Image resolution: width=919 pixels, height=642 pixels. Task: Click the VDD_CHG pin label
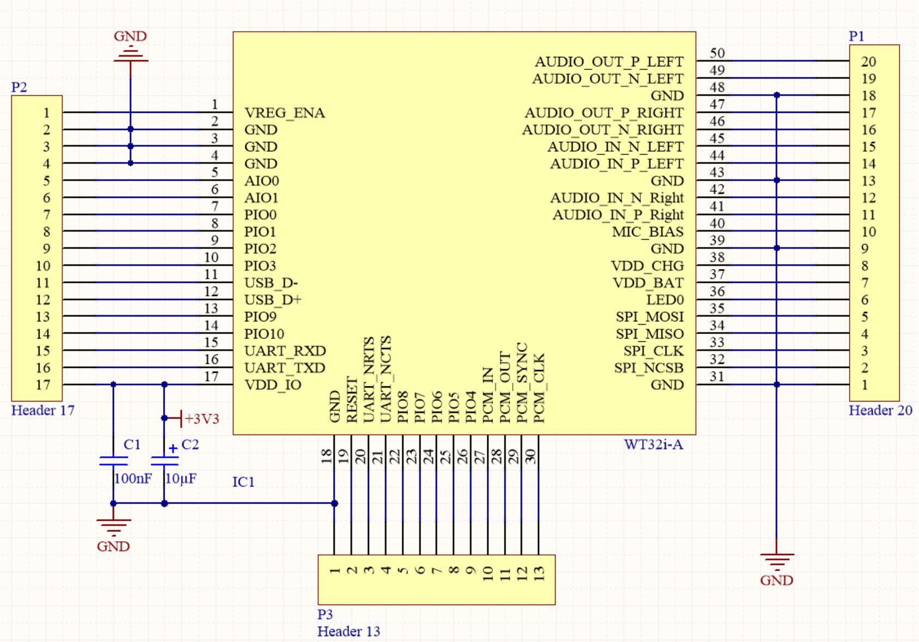point(647,266)
